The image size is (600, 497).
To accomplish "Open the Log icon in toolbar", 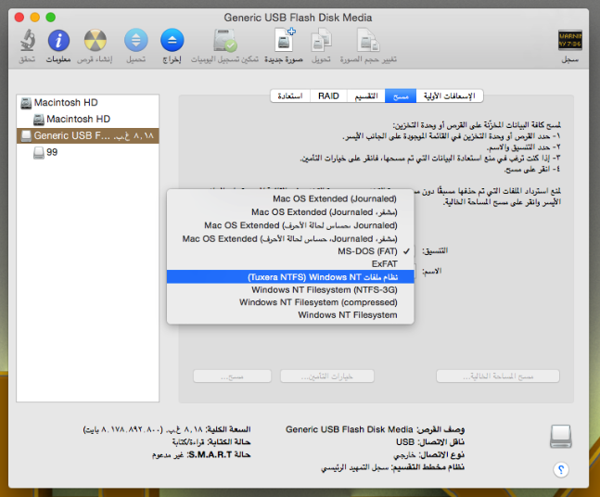I will pyautogui.click(x=569, y=40).
